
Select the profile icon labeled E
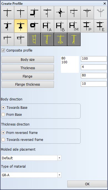point(101,26)
